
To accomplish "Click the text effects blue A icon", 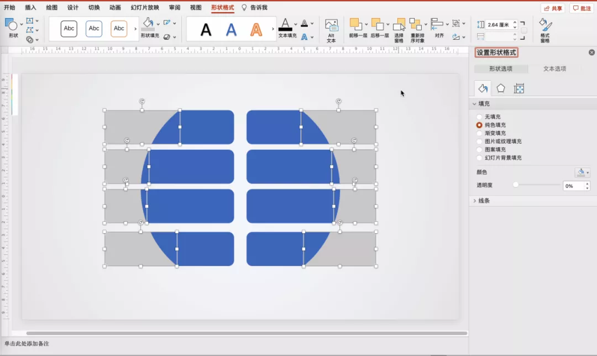I will coord(304,37).
